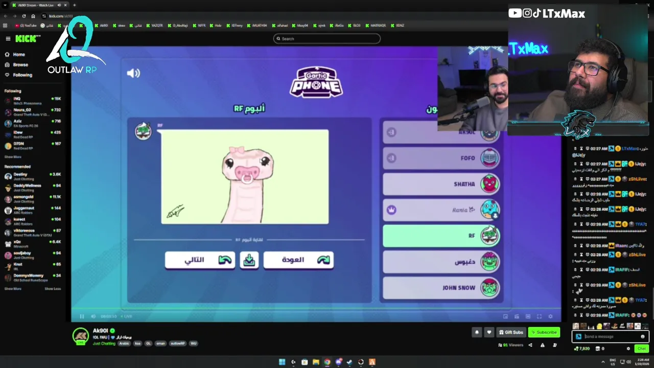The width and height of the screenshot is (654, 368).
Task: Open DaddyWellness recommended channel
Action: [x=33, y=187]
